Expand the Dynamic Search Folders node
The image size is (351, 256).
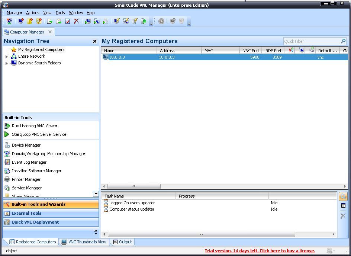(6, 63)
